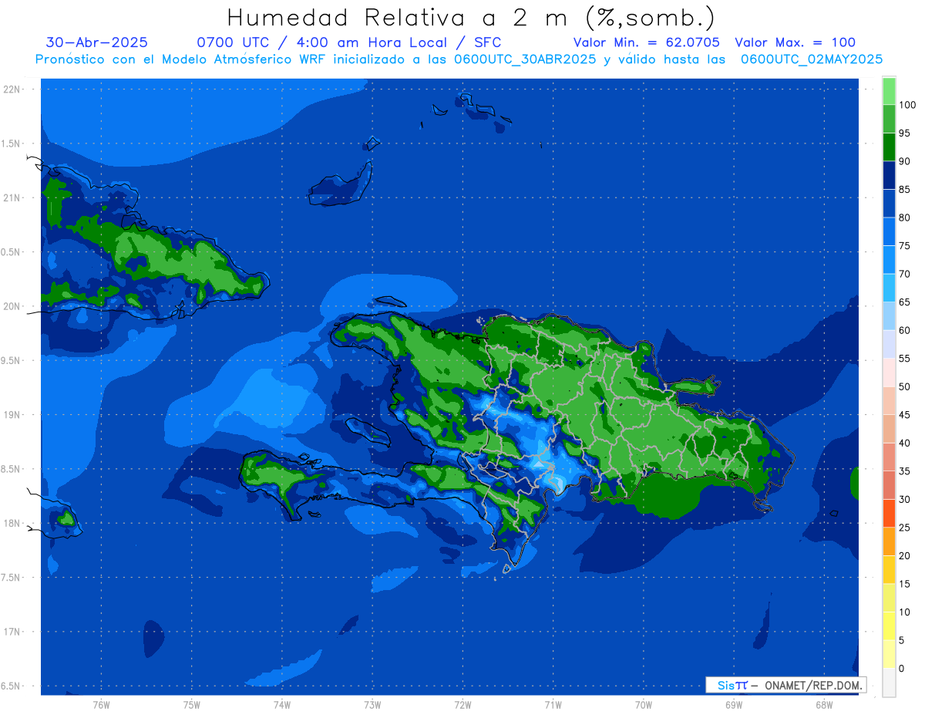The width and height of the screenshot is (925, 715).
Task: Click the legend tick label "15"
Action: point(904,584)
